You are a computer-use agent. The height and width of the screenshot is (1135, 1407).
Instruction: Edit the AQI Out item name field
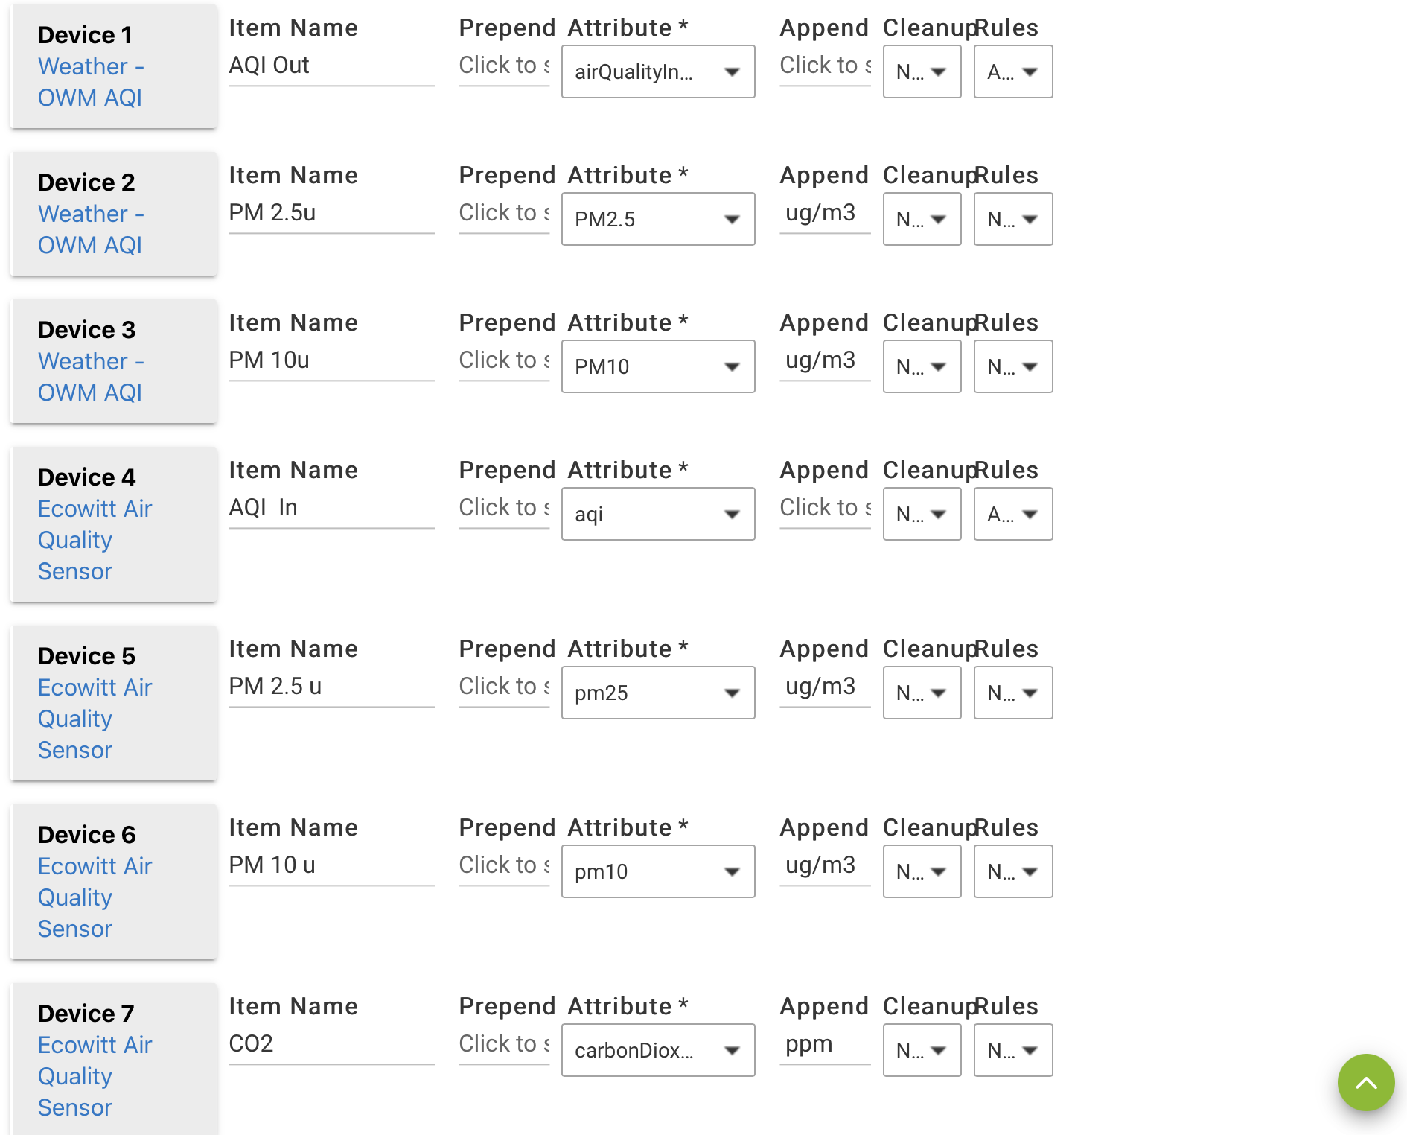click(331, 66)
